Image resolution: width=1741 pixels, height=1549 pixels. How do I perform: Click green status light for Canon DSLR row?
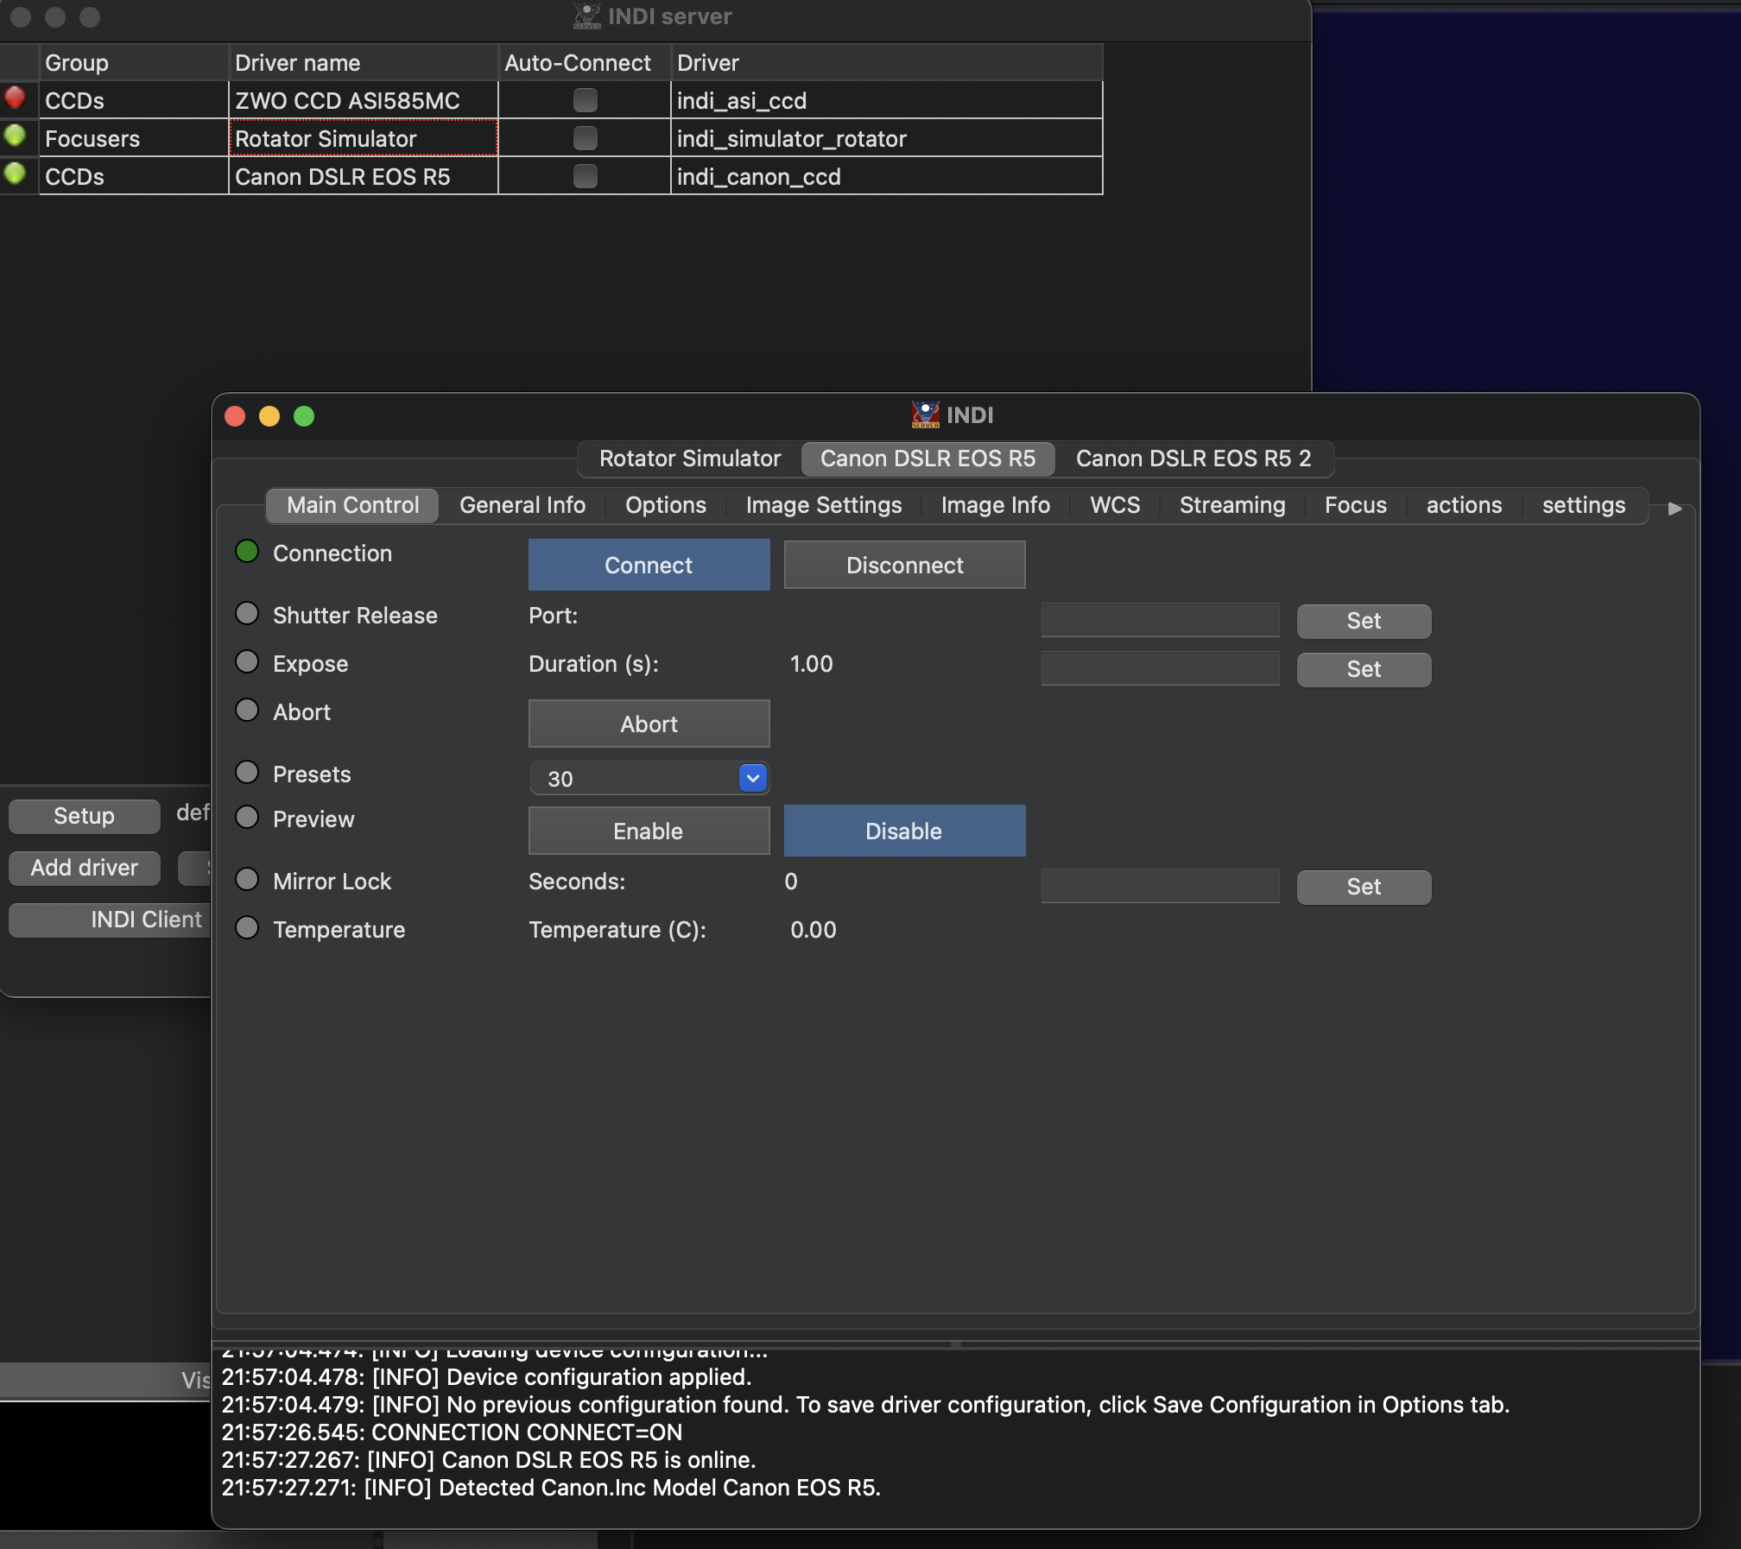[x=15, y=174]
